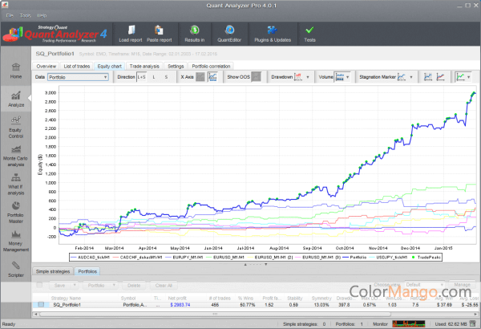Open the Portfolio correlation tab
481x329 pixels.
(x=211, y=66)
